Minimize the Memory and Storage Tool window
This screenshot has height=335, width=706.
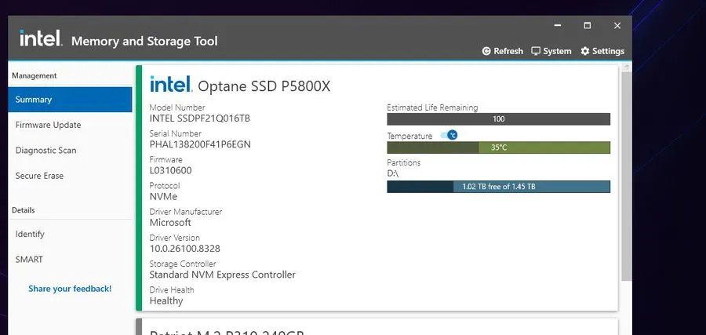point(558,26)
